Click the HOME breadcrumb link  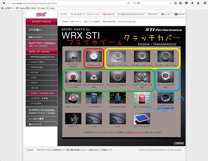pos(65,22)
